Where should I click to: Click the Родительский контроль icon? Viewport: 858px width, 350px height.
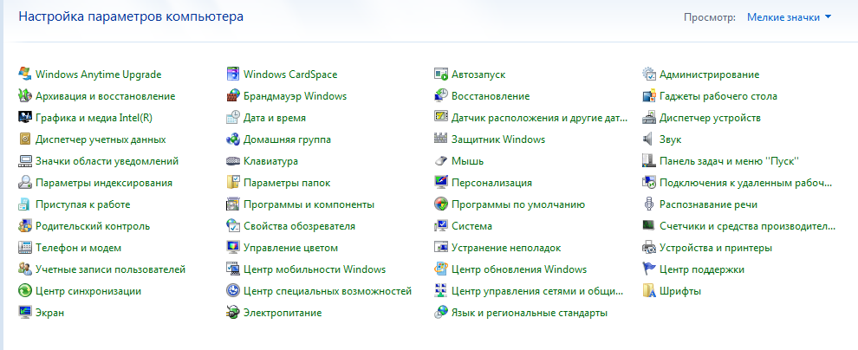point(24,226)
